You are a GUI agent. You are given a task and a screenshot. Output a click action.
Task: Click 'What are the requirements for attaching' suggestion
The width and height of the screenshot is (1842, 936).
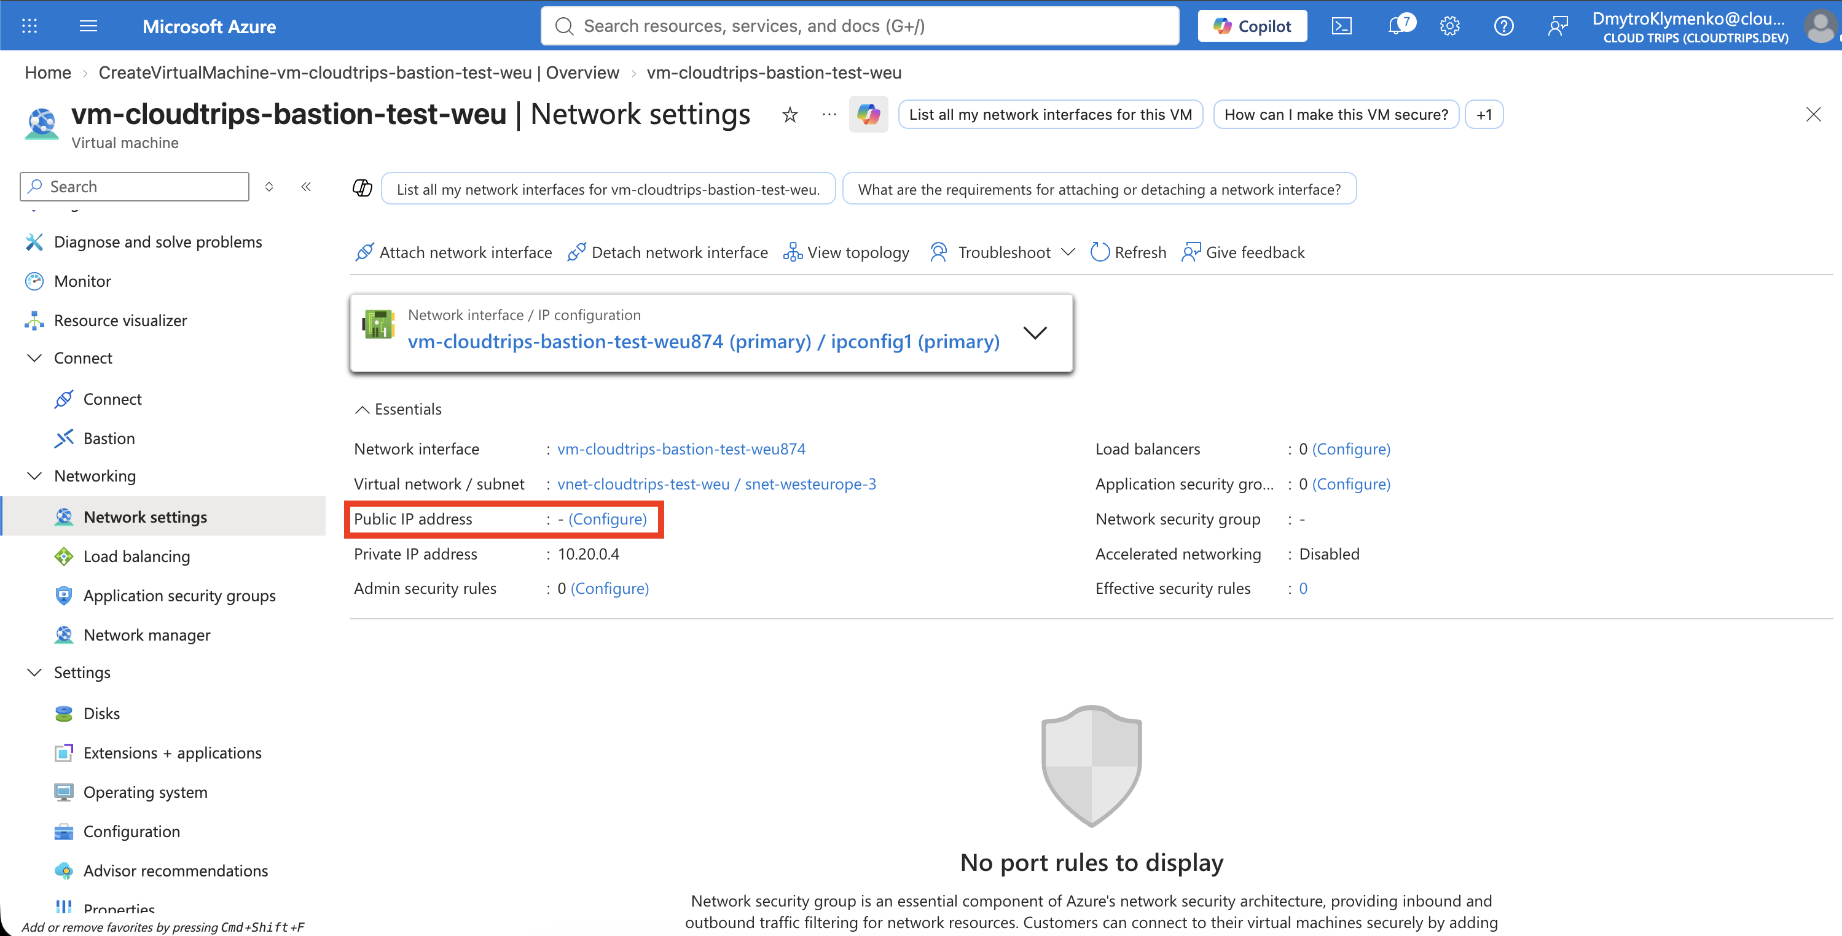pyautogui.click(x=1099, y=189)
